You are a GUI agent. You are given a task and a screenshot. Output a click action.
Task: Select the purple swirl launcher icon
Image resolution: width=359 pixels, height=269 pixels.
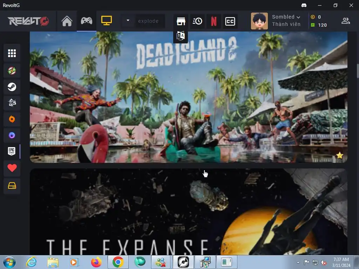point(12,136)
